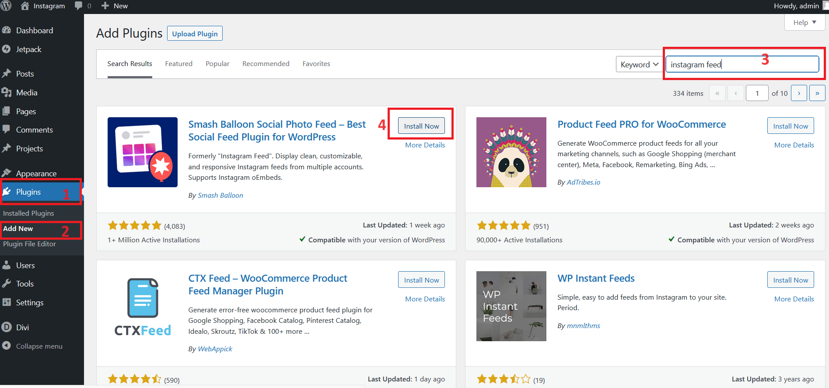Click "1+ Million Active Installations" text

154,240
